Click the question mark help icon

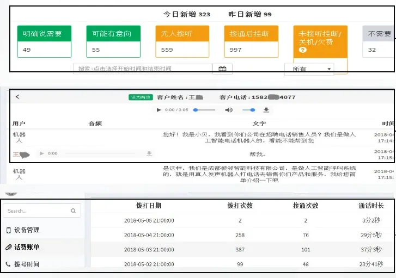(302, 50)
